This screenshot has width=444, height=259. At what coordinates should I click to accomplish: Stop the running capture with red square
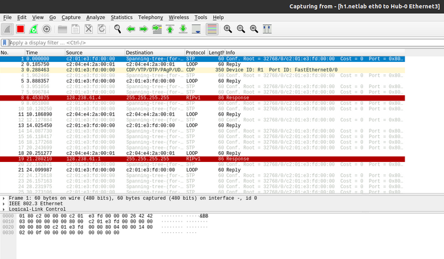(x=20, y=29)
